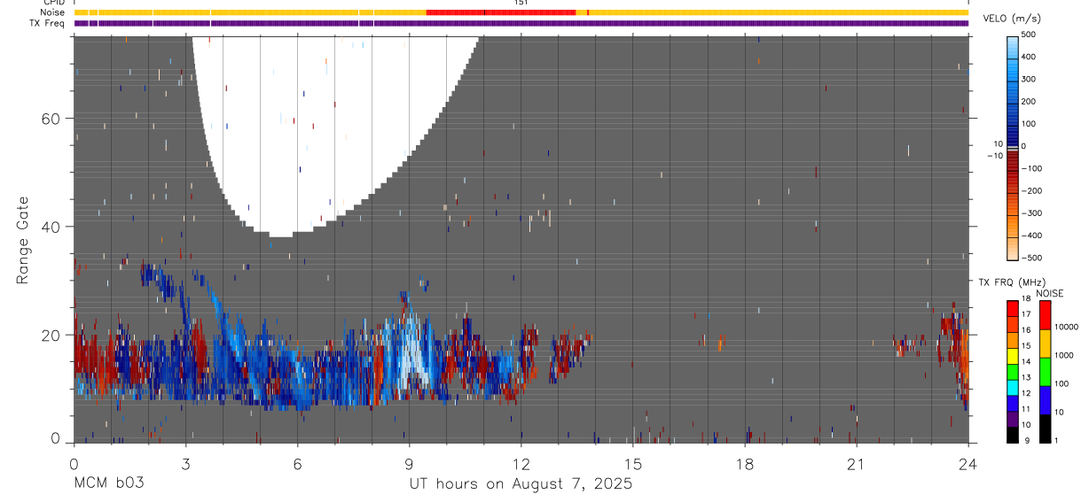This screenshot has height=502, width=1089.
Task: Click the 'MCM b03' radar beam label
Action: (x=108, y=483)
